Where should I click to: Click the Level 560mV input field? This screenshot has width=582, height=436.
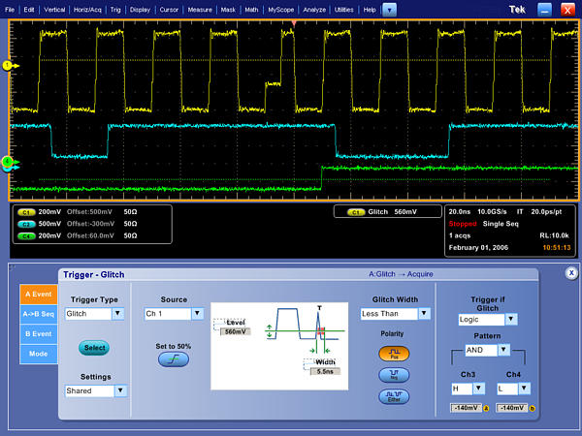[x=236, y=331]
